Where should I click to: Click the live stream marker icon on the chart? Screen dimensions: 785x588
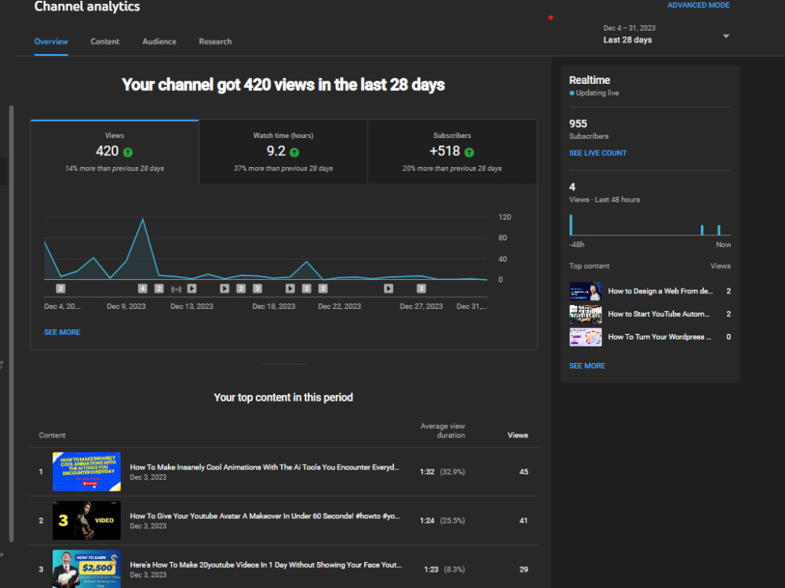175,289
